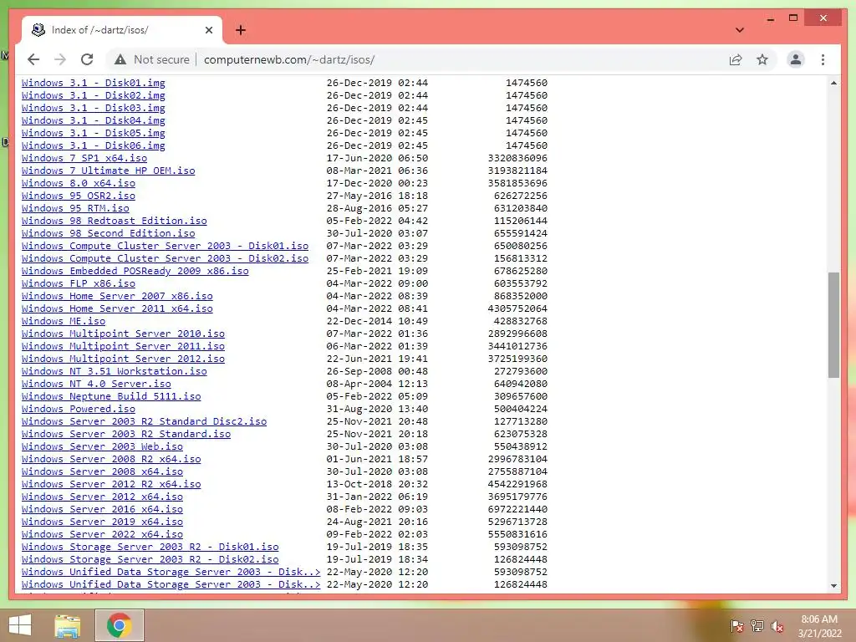Open Windows ME.iso link
The image size is (856, 642).
[x=64, y=322]
